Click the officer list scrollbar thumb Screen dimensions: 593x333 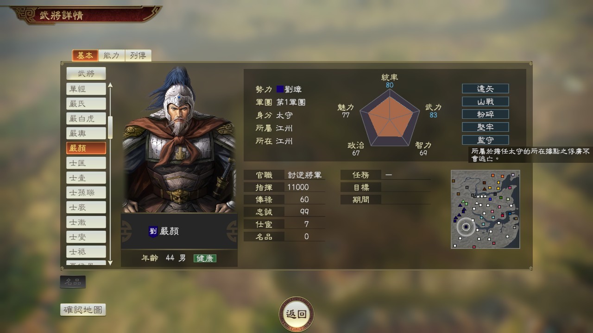click(x=110, y=128)
